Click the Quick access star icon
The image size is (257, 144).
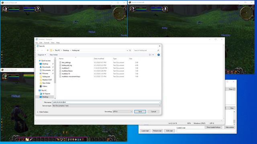[39, 61]
